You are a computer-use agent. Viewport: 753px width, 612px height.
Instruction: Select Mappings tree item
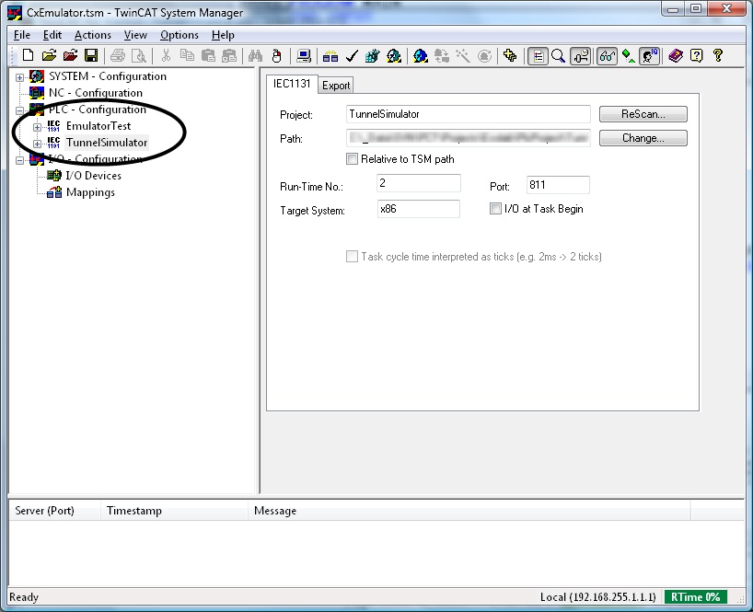tap(90, 192)
